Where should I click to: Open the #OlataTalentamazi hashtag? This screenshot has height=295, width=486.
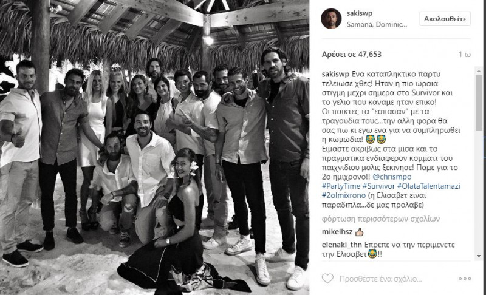[x=429, y=186]
